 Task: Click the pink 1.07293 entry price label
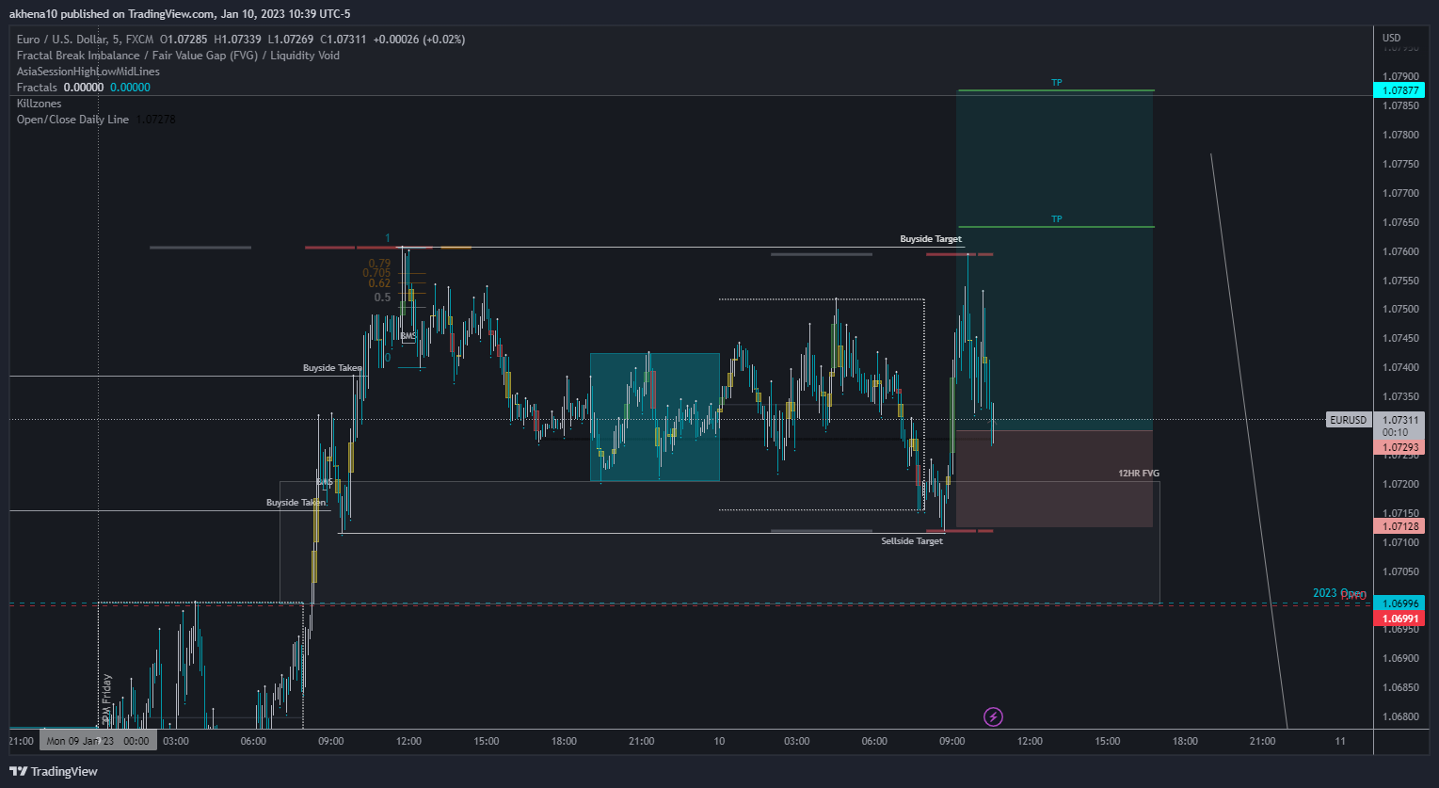pyautogui.click(x=1399, y=447)
